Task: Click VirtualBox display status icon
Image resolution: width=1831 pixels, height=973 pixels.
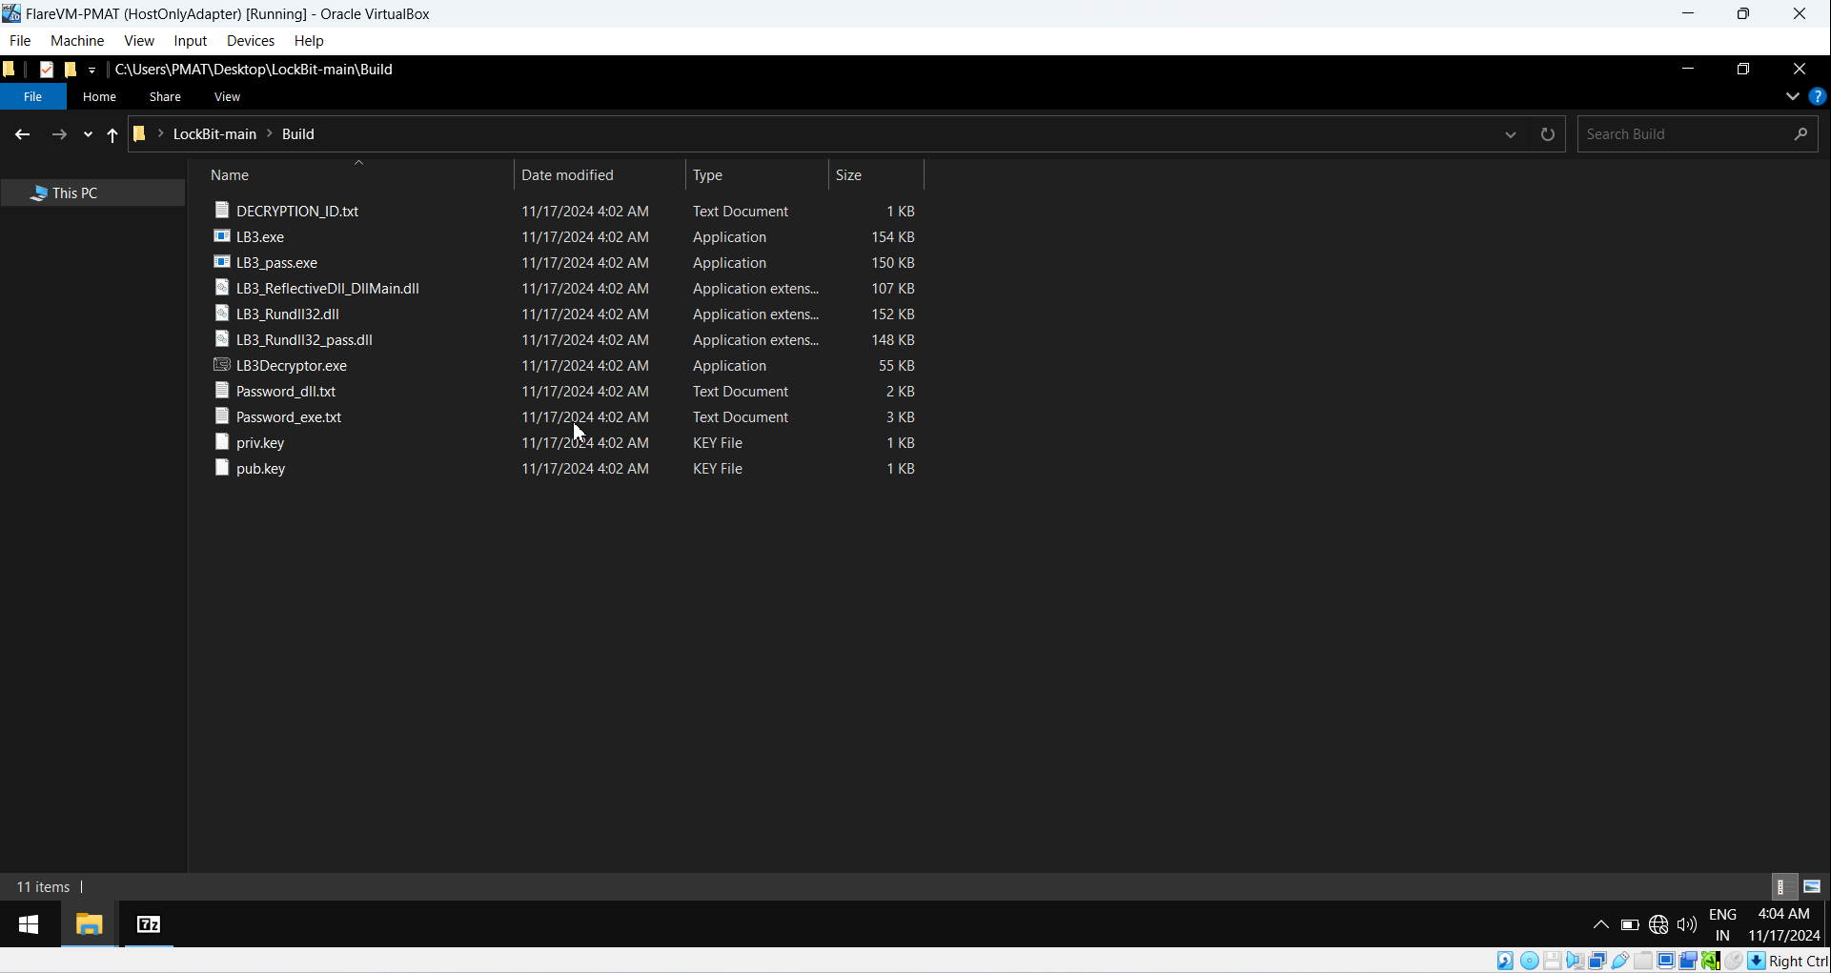Action: point(1666,961)
